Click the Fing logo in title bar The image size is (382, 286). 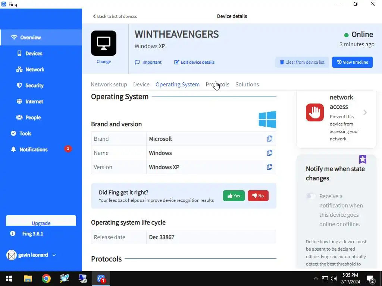click(x=4, y=4)
